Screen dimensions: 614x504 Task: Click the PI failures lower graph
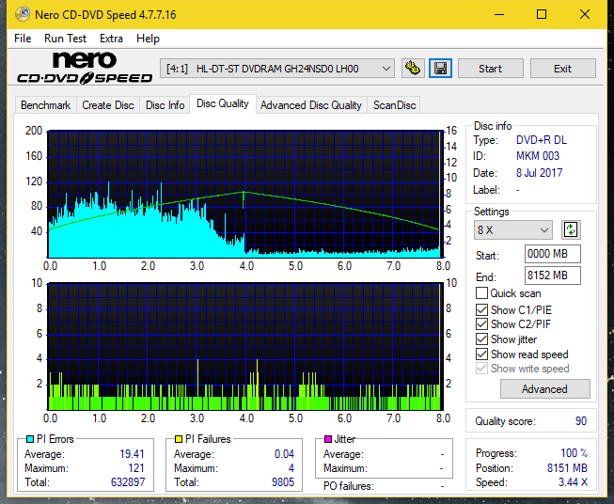pyautogui.click(x=245, y=347)
